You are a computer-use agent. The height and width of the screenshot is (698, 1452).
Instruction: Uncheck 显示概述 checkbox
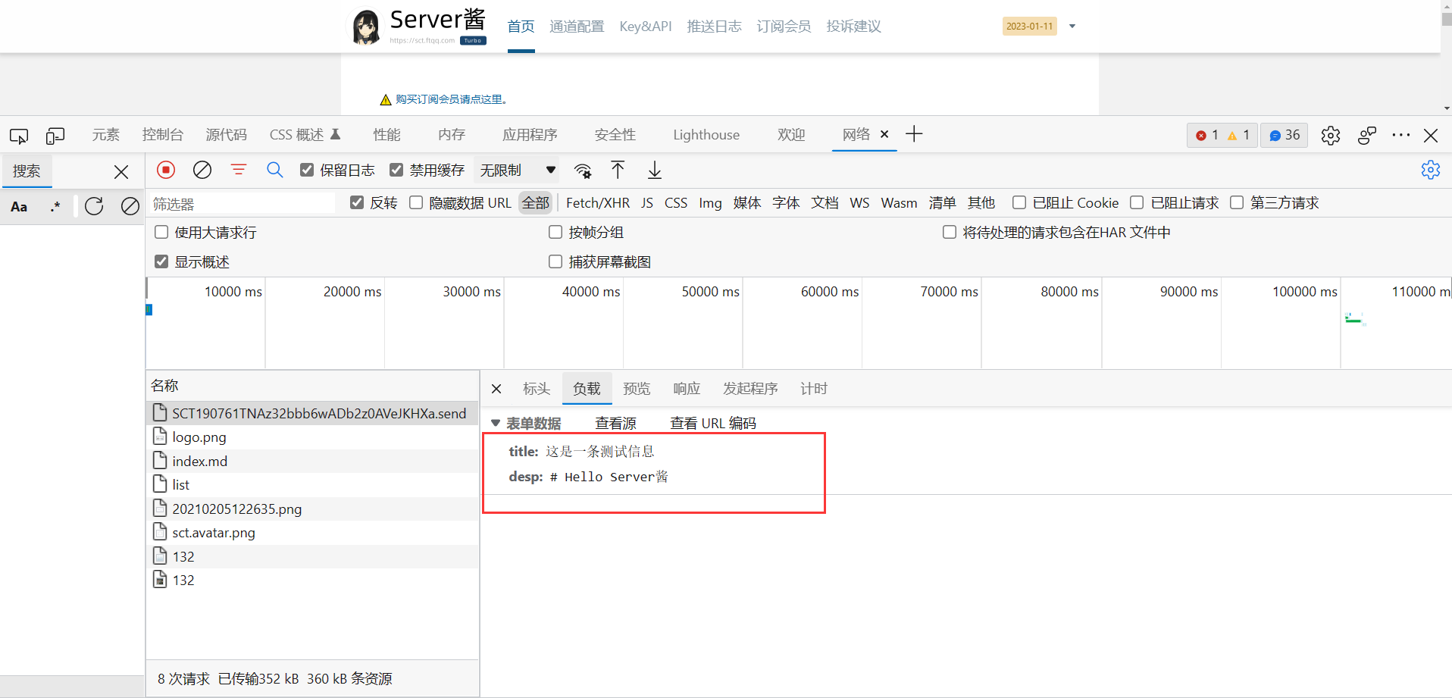161,261
